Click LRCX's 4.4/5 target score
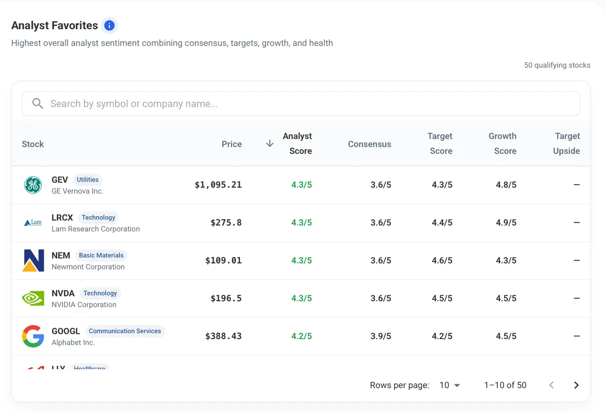The width and height of the screenshot is (605, 412). 442,222
